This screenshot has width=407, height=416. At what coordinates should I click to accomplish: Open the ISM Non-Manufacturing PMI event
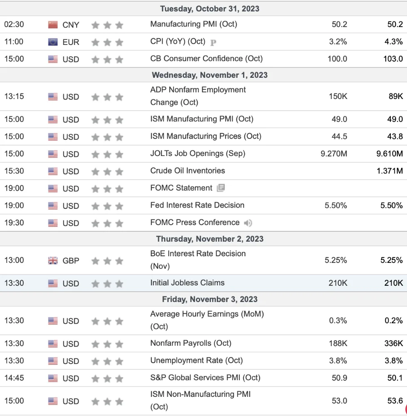[200, 400]
